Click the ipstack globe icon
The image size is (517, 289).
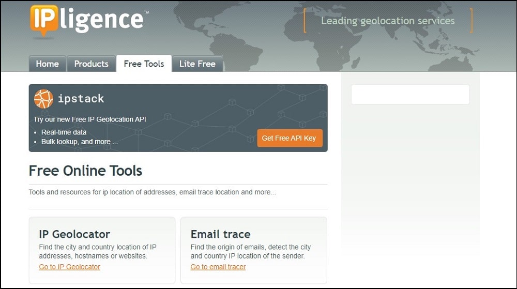[43, 99]
